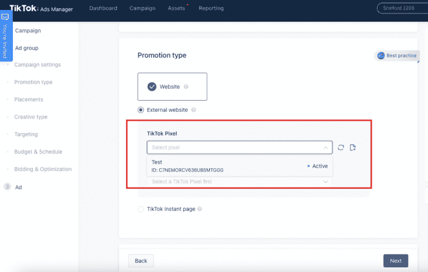This screenshot has width=428, height=272.
Task: Click the Next button
Action: coord(396,261)
